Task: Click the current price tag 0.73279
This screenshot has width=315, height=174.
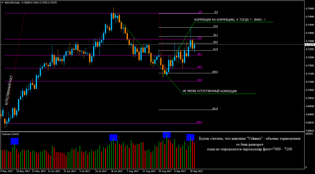Action: point(309,44)
